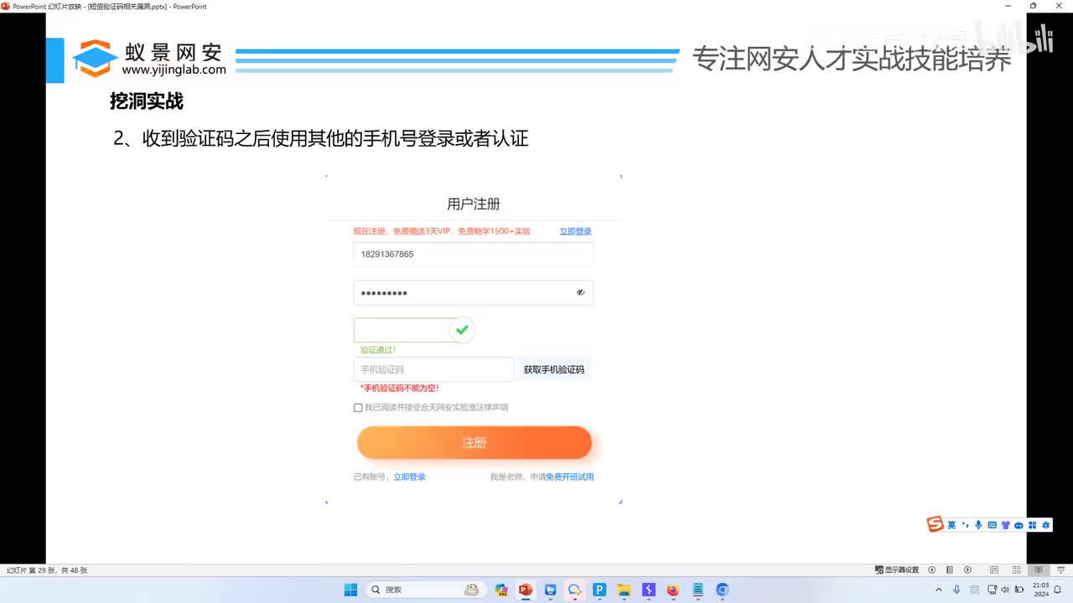Open the notification bell in system tray
Image resolution: width=1073 pixels, height=603 pixels.
1059,590
